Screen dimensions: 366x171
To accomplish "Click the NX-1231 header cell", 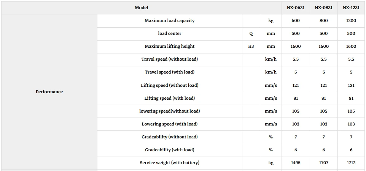I will tap(351, 8).
